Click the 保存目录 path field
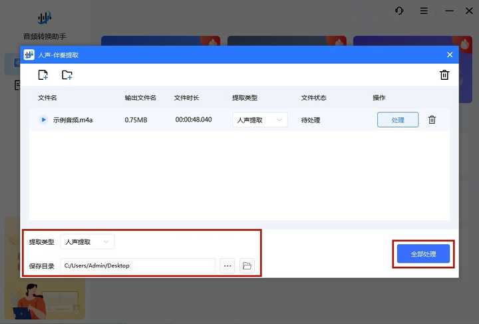Screen dimensions: 479x324 (x=138, y=265)
